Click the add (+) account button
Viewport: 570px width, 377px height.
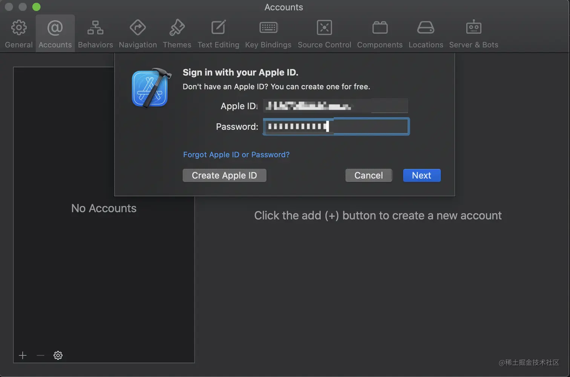point(23,356)
